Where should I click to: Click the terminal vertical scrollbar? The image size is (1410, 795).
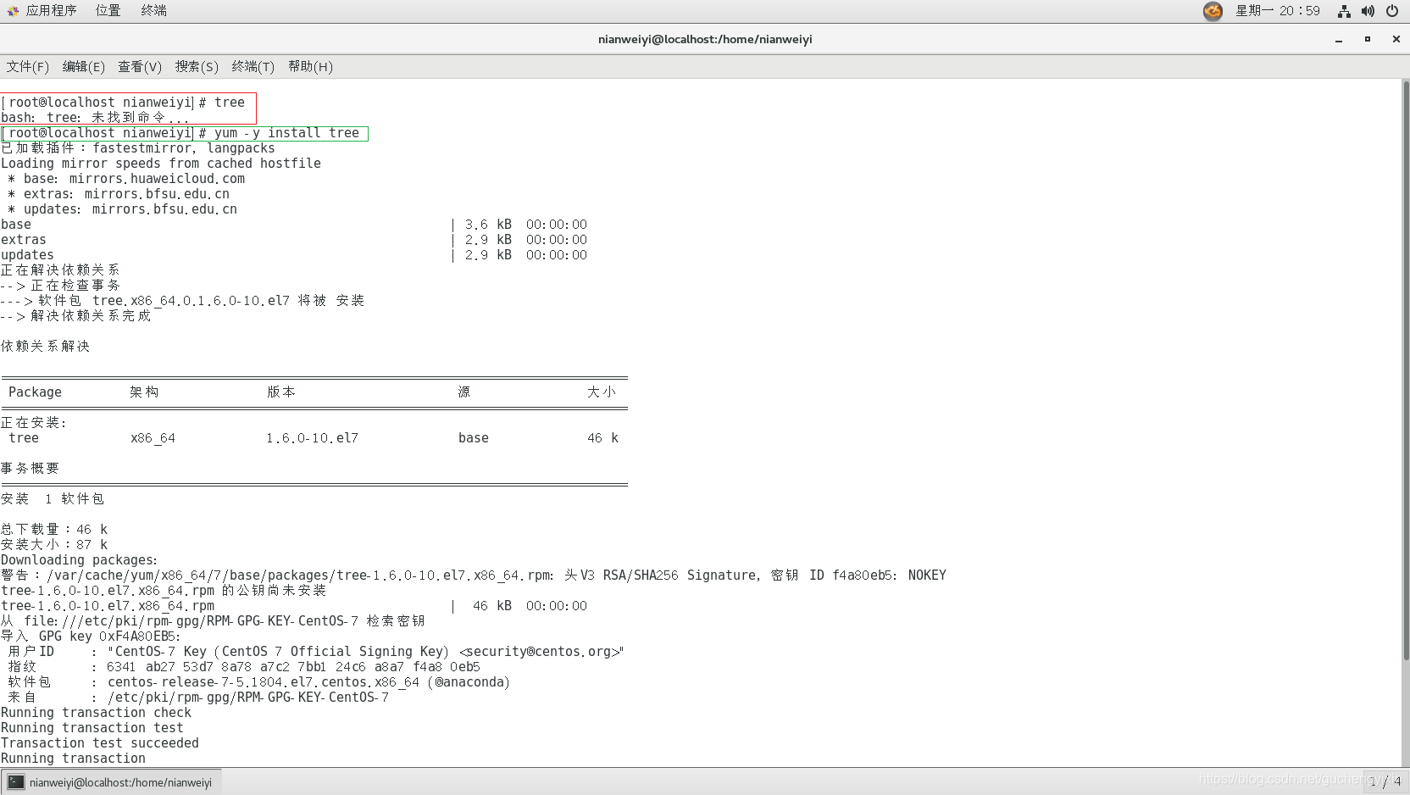click(1406, 370)
